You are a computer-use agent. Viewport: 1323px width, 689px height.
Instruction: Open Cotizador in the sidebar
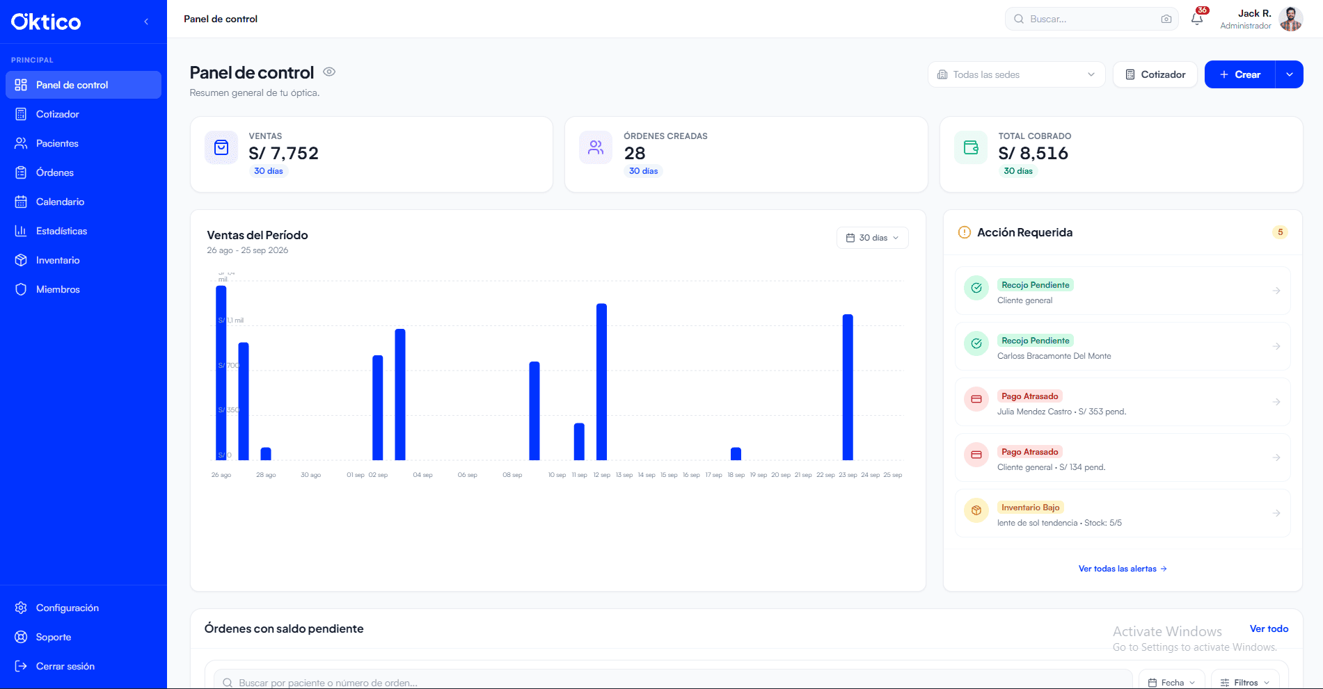84,114
